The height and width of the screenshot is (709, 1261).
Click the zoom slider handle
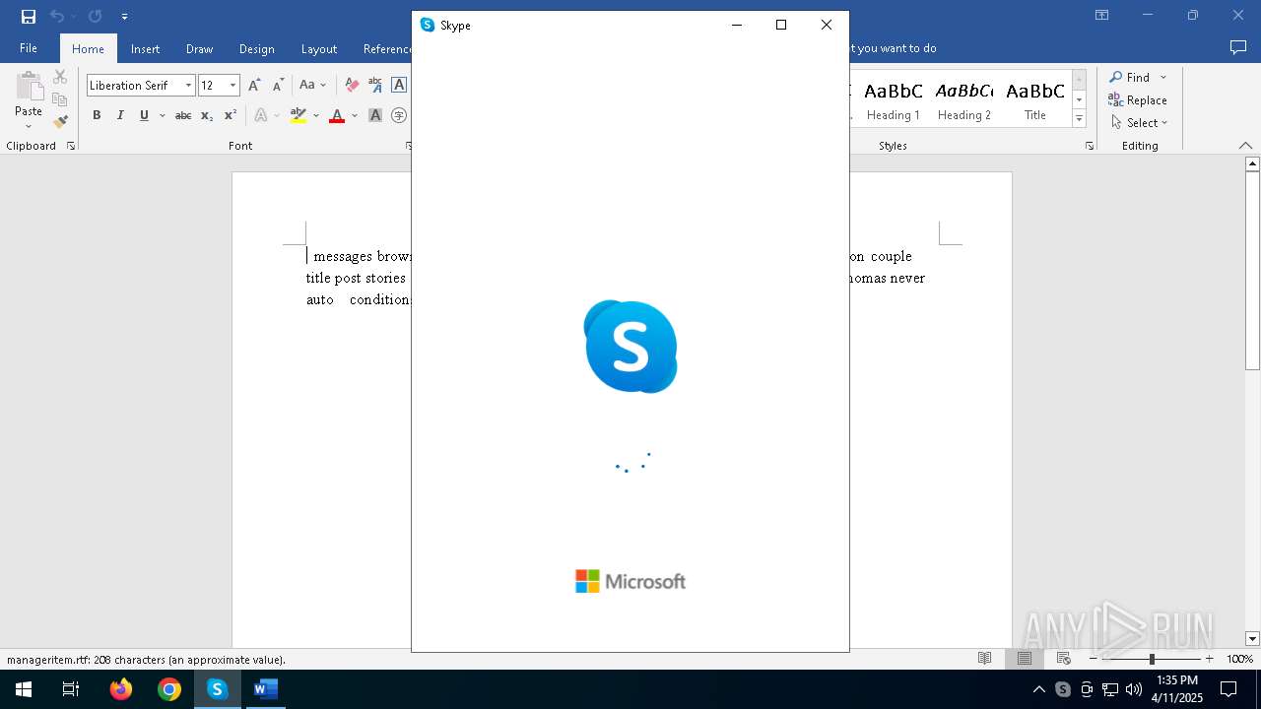point(1152,659)
